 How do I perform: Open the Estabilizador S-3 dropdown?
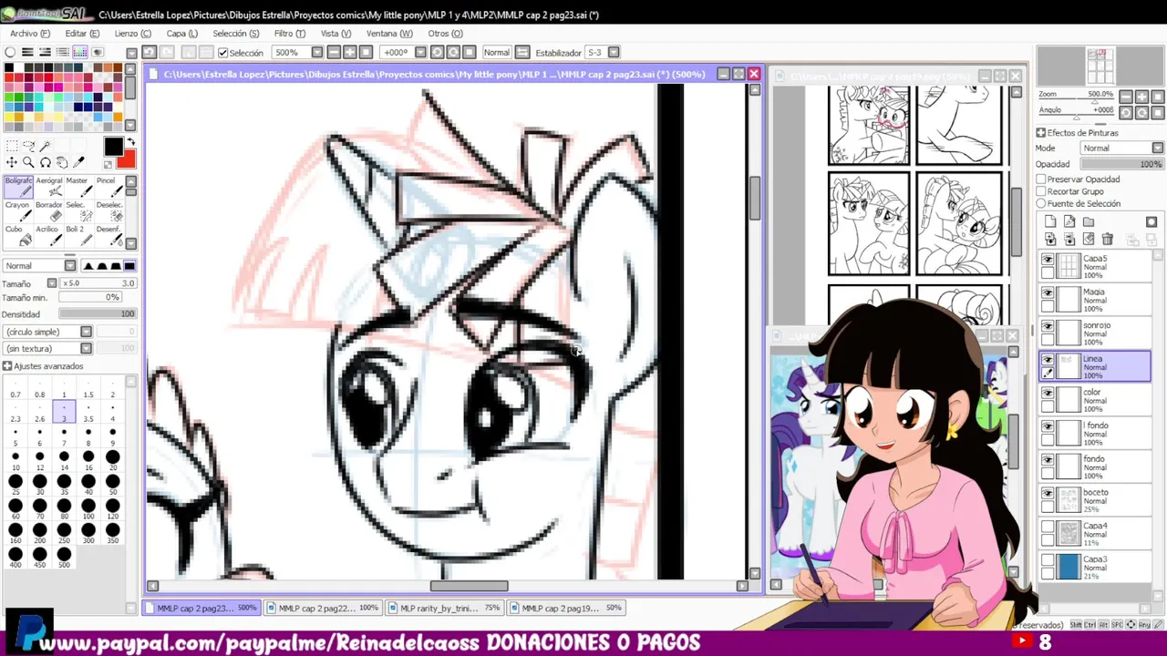(x=614, y=53)
